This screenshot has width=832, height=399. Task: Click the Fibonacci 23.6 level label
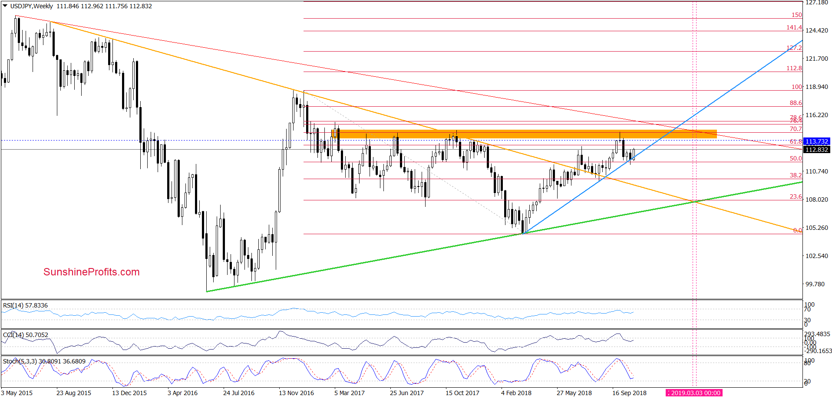click(796, 196)
